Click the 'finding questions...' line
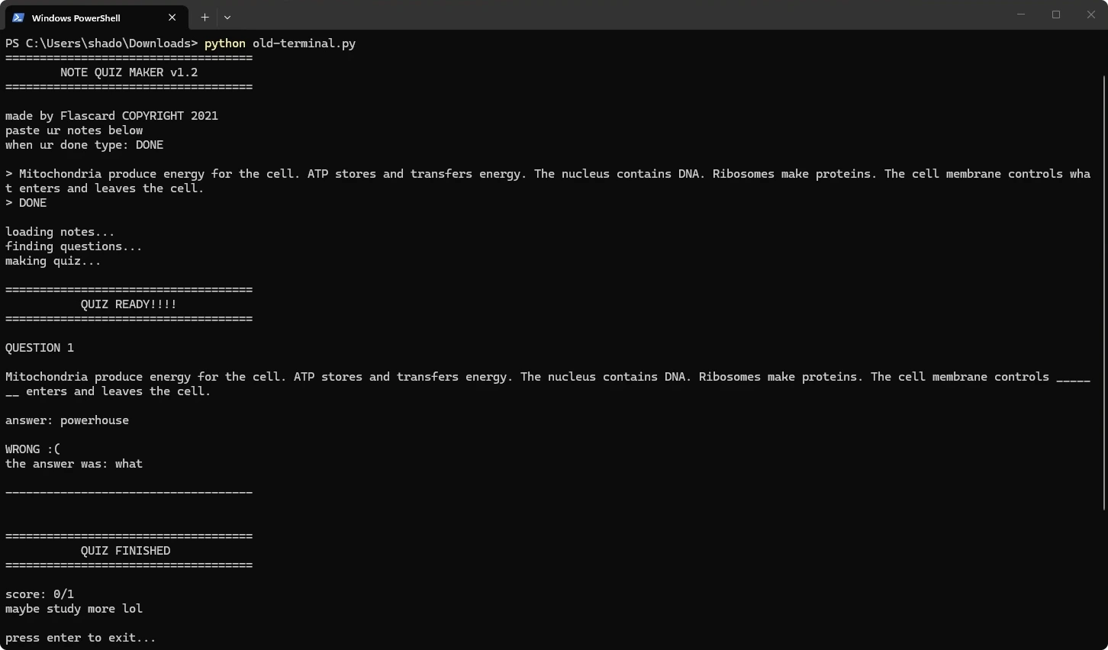 pyautogui.click(x=74, y=246)
